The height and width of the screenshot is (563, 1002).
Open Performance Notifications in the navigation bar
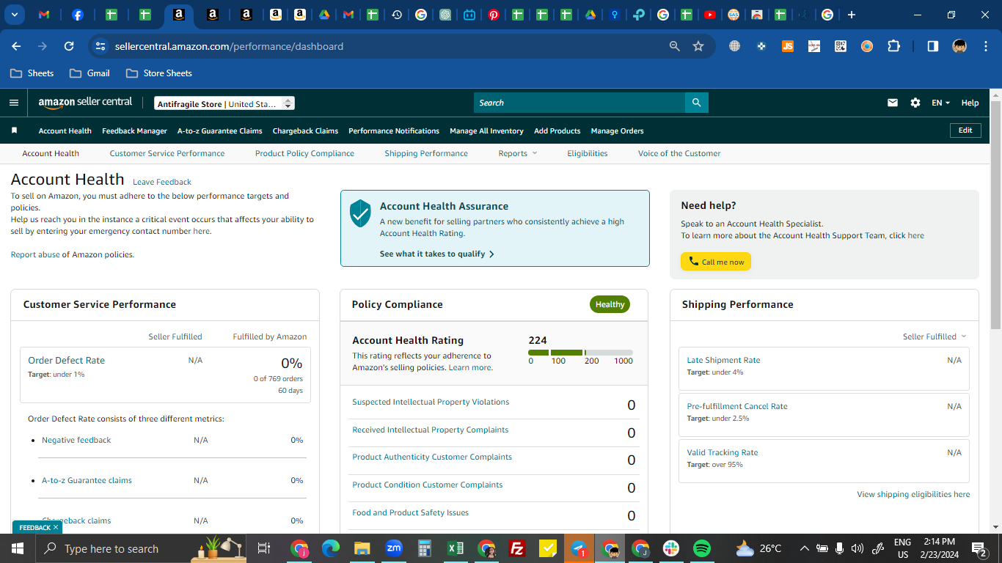394,130
